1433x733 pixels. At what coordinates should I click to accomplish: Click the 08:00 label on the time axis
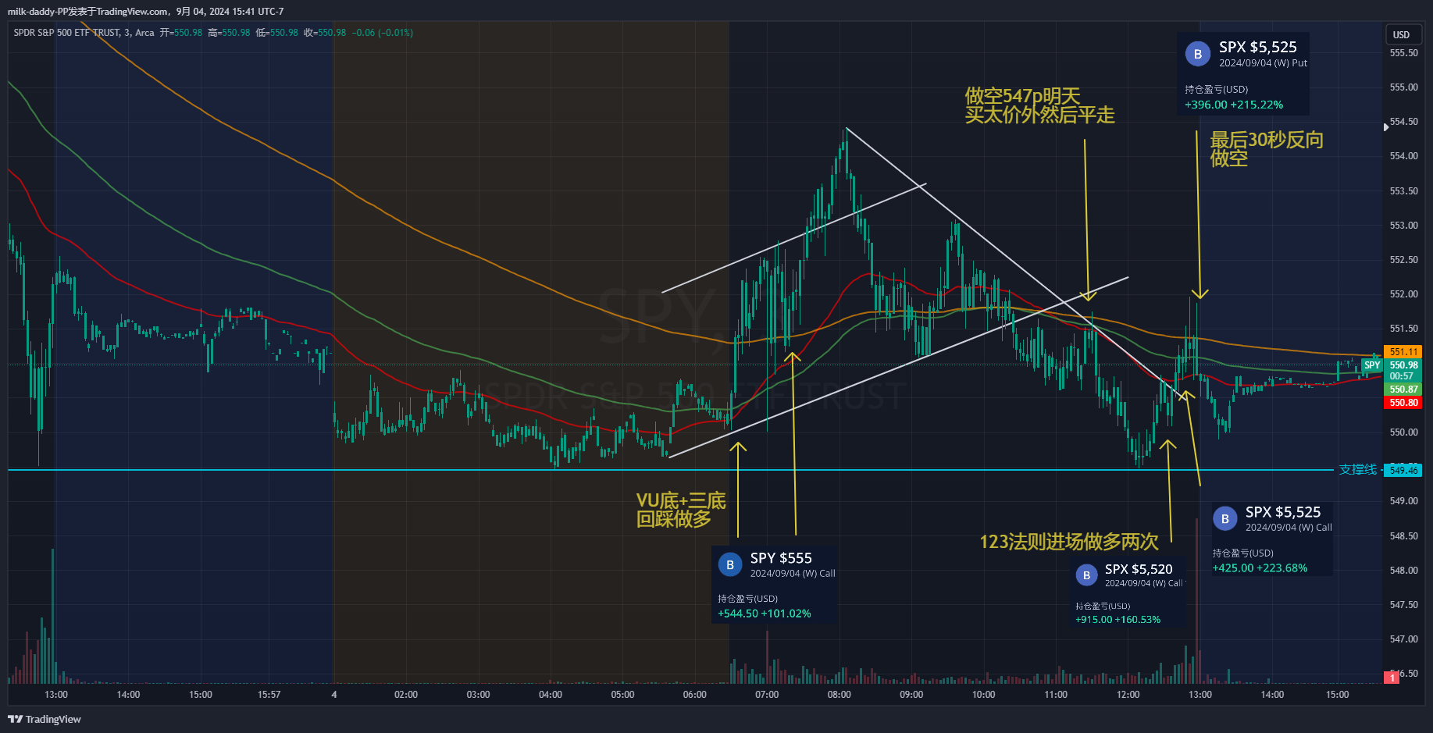click(x=839, y=695)
